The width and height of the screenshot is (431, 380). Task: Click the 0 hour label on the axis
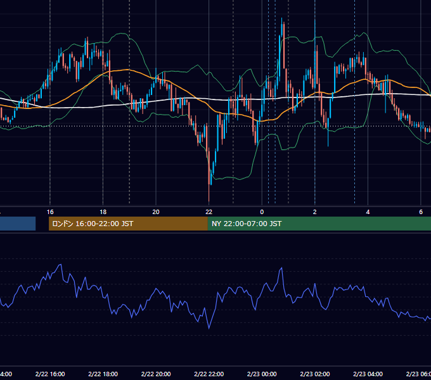(x=262, y=212)
